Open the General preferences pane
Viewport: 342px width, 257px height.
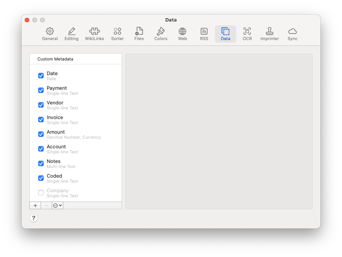[50, 34]
